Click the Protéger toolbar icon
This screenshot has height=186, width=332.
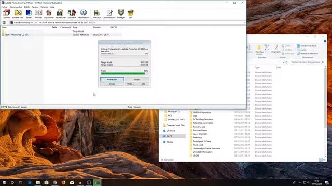(121, 14)
